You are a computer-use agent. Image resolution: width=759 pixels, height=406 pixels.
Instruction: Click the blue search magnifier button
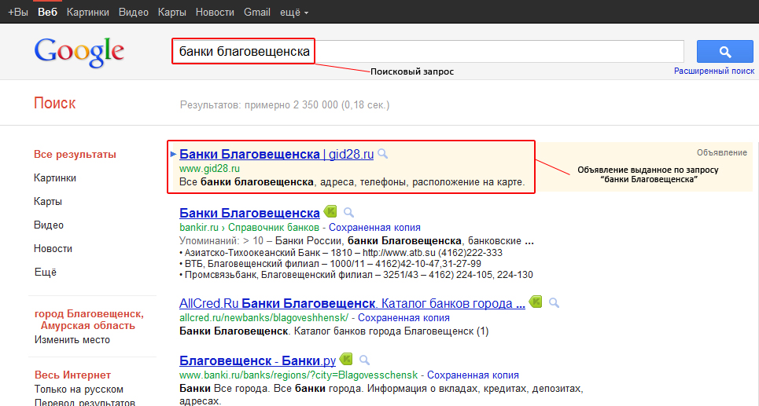724,52
